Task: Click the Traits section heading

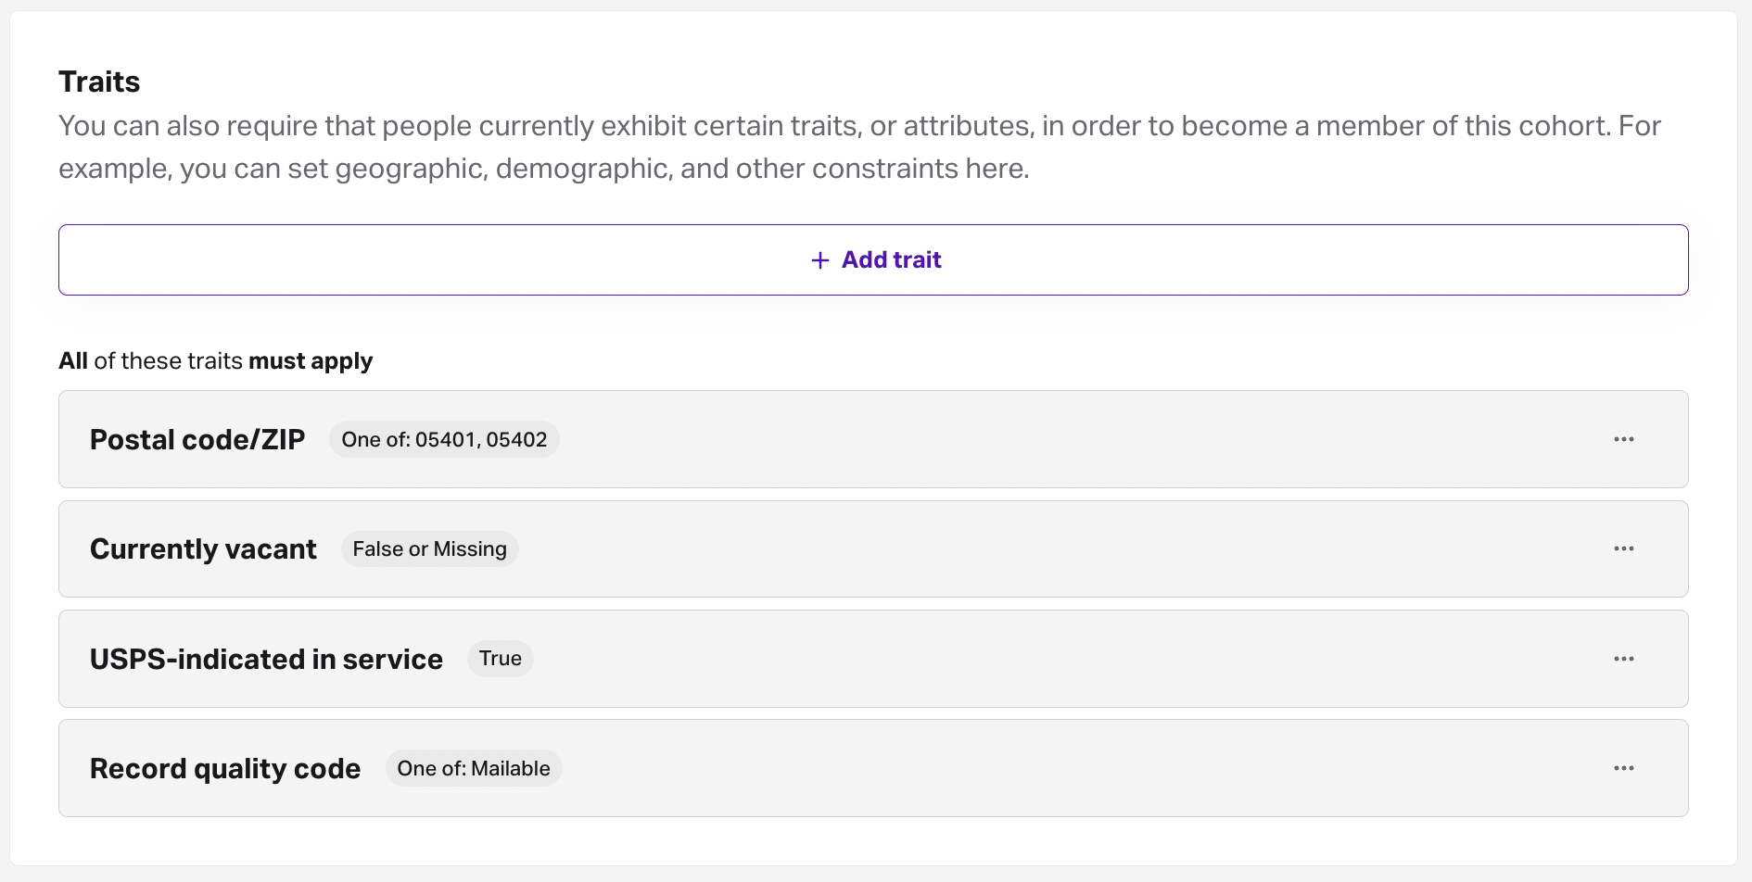Action: 99,82
